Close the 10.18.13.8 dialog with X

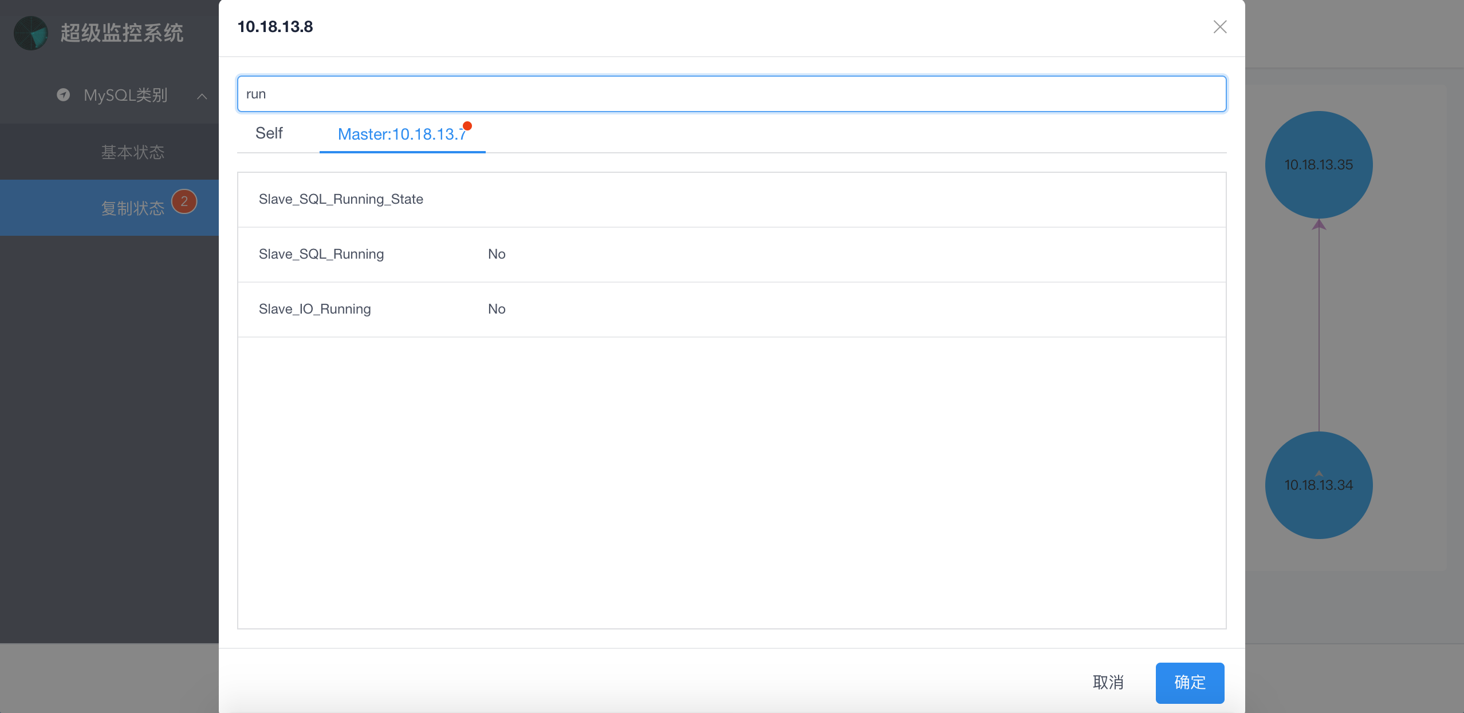1219,27
